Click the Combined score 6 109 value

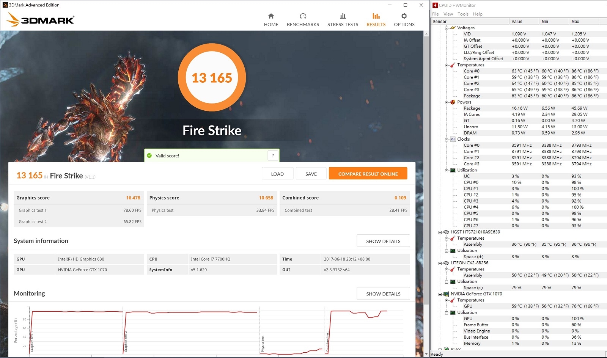(400, 198)
